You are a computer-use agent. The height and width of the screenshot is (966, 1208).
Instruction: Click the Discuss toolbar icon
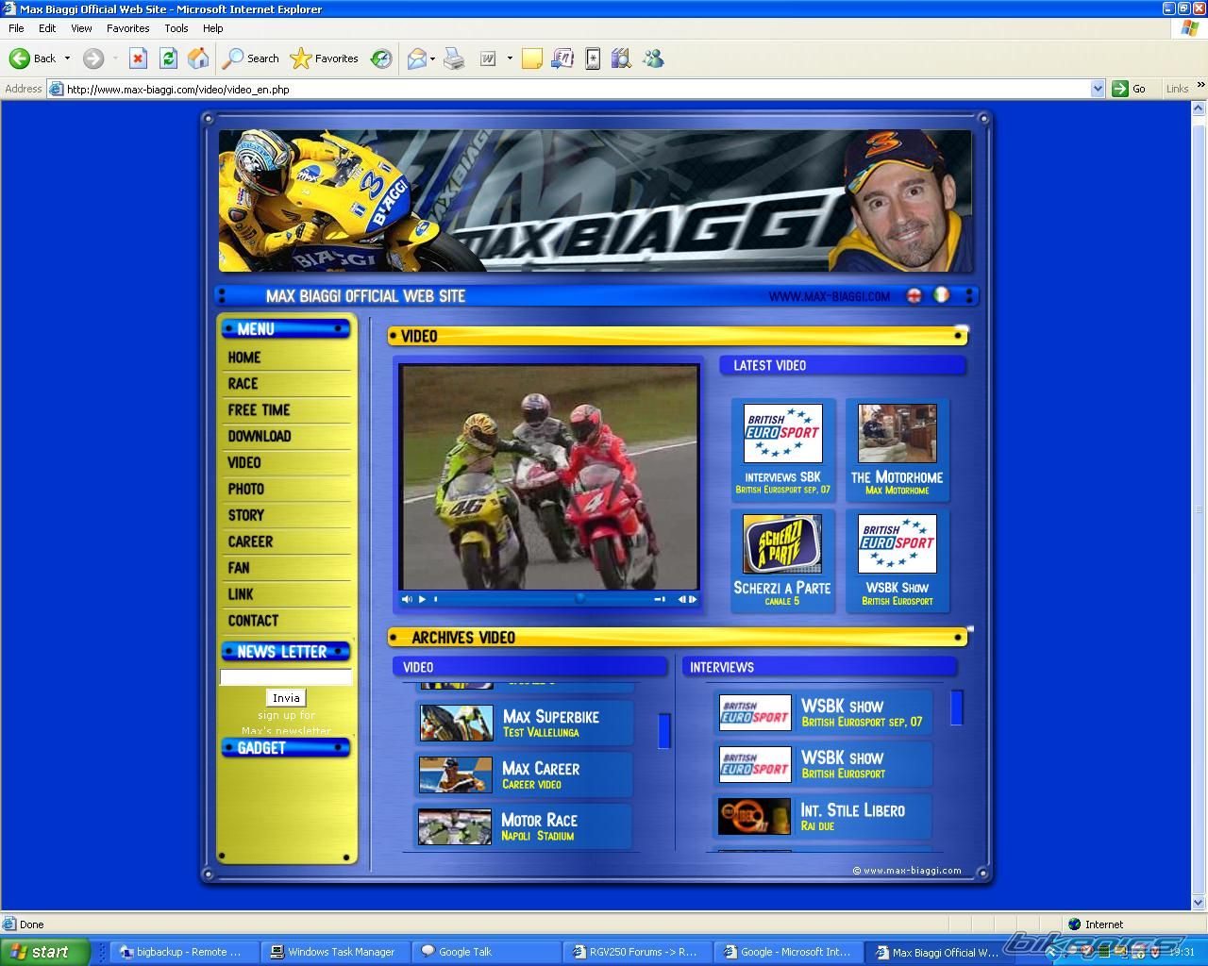point(562,58)
